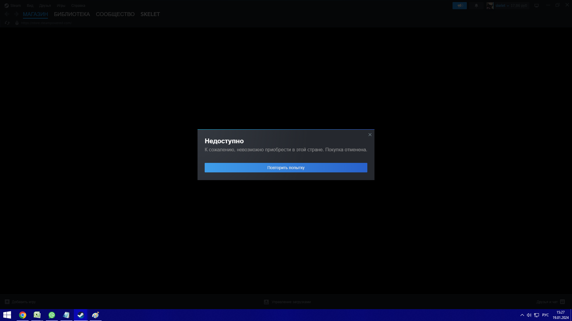Image resolution: width=572 pixels, height=321 pixels.
Task: Open Excel from the taskbar
Action: point(37,315)
